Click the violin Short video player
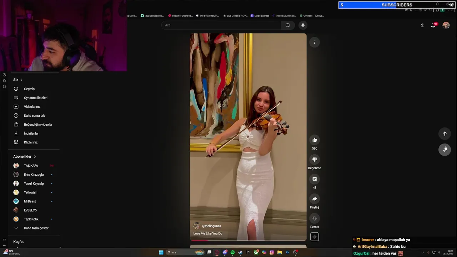The height and width of the screenshot is (257, 457). tap(248, 137)
